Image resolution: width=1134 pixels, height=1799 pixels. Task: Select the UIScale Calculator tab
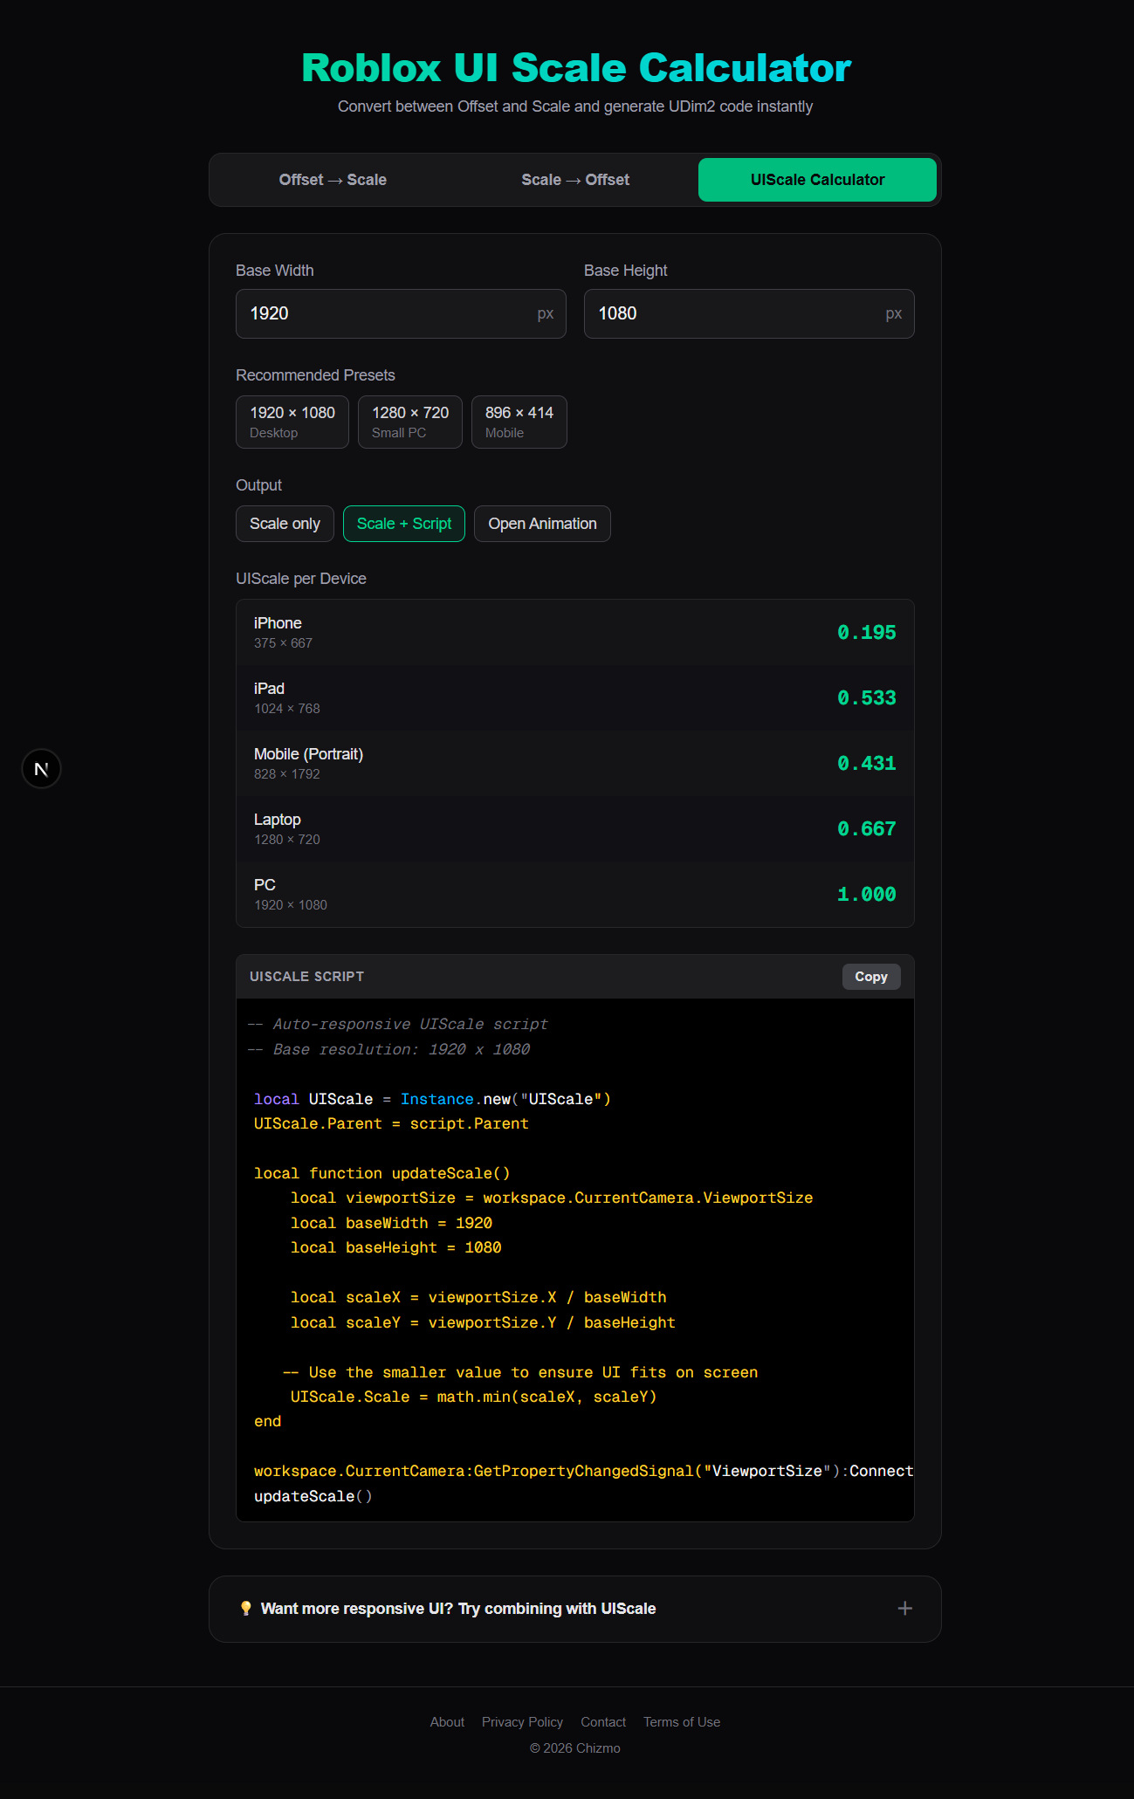click(817, 180)
